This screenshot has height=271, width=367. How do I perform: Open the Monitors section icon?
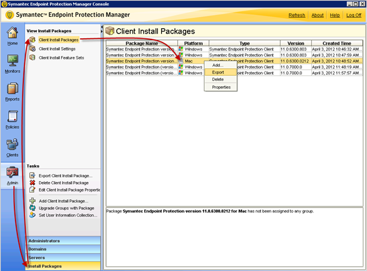pos(13,61)
